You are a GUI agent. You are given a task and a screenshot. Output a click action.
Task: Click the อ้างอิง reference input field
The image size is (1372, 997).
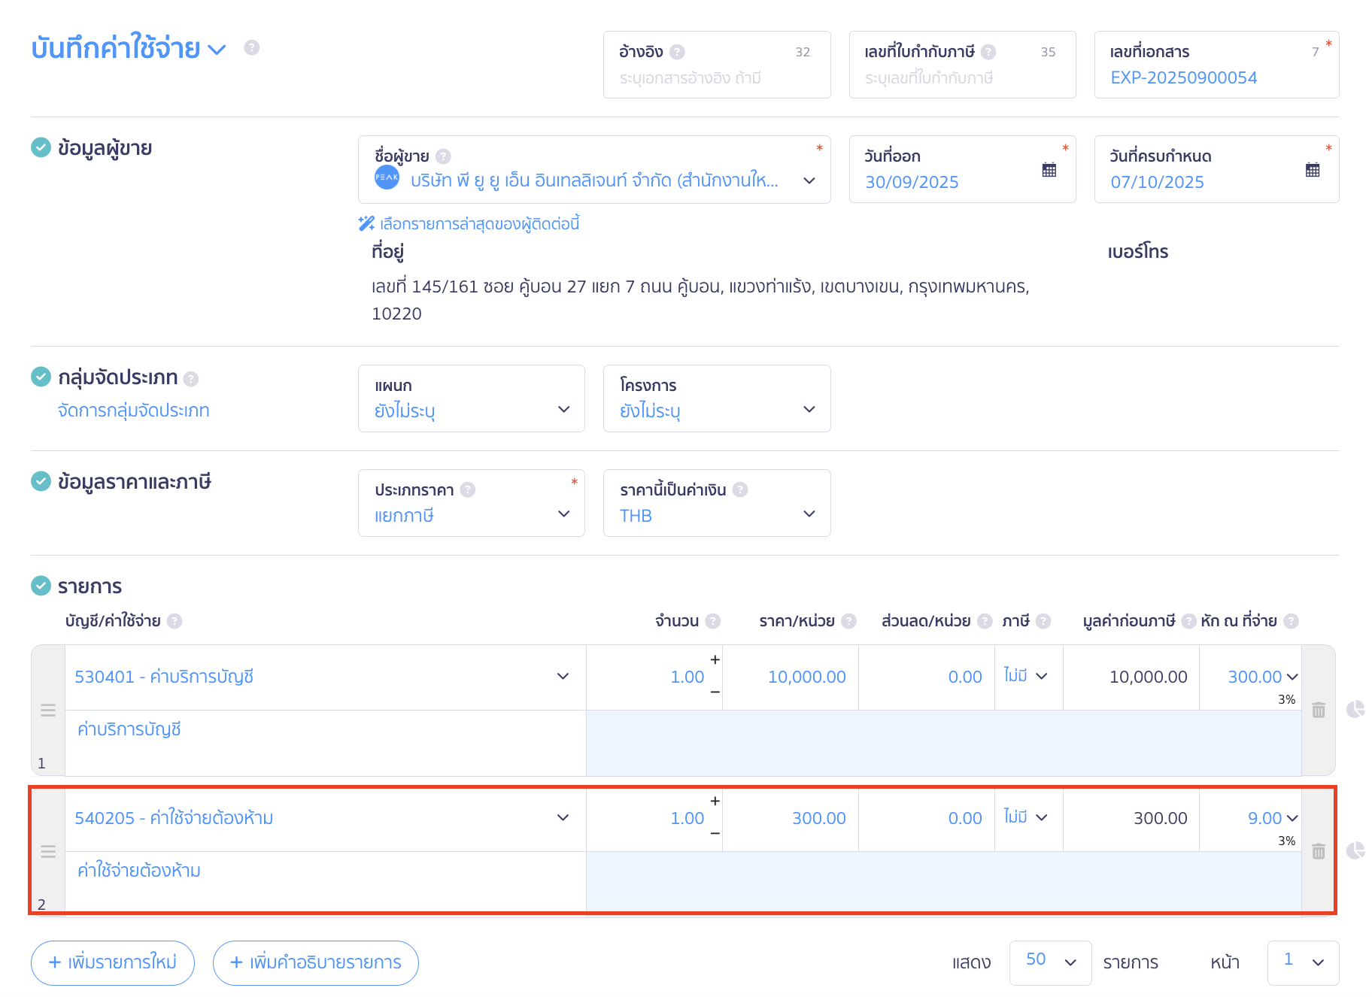point(716,77)
